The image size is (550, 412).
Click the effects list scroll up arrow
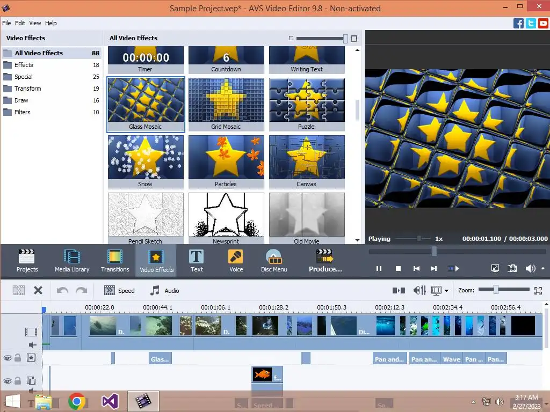pyautogui.click(x=357, y=50)
